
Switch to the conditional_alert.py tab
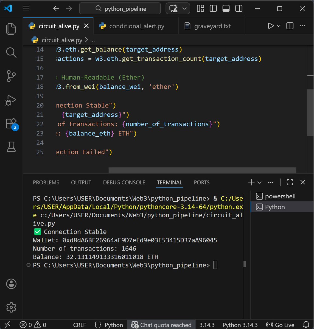tap(136, 26)
